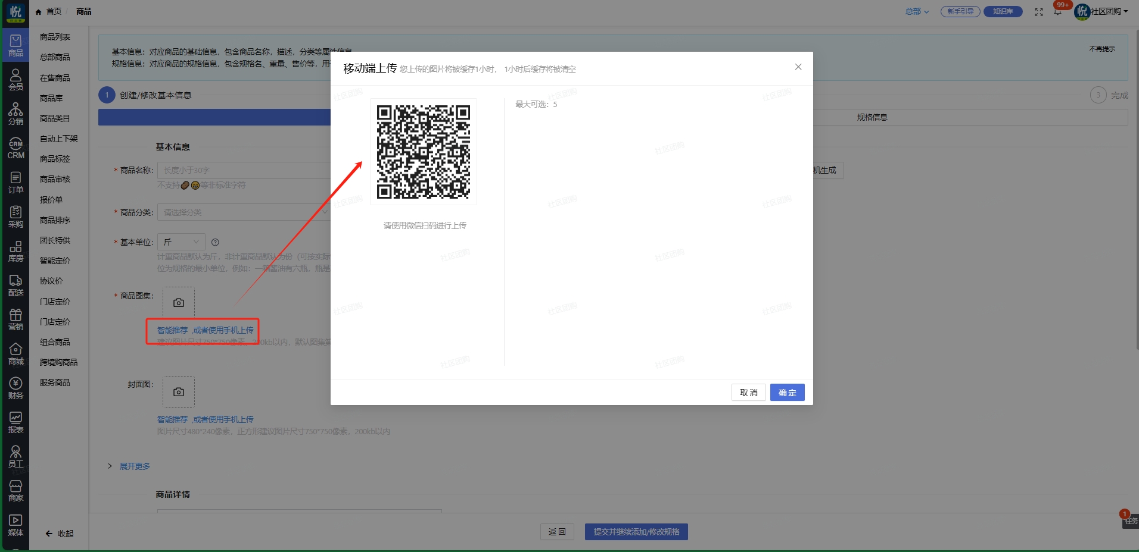
Task: Select 商品列表 in submenu
Action: (x=55, y=37)
